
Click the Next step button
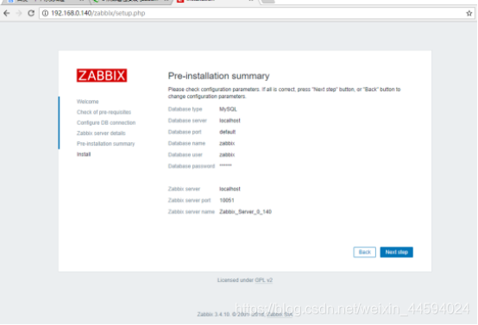tap(396, 252)
